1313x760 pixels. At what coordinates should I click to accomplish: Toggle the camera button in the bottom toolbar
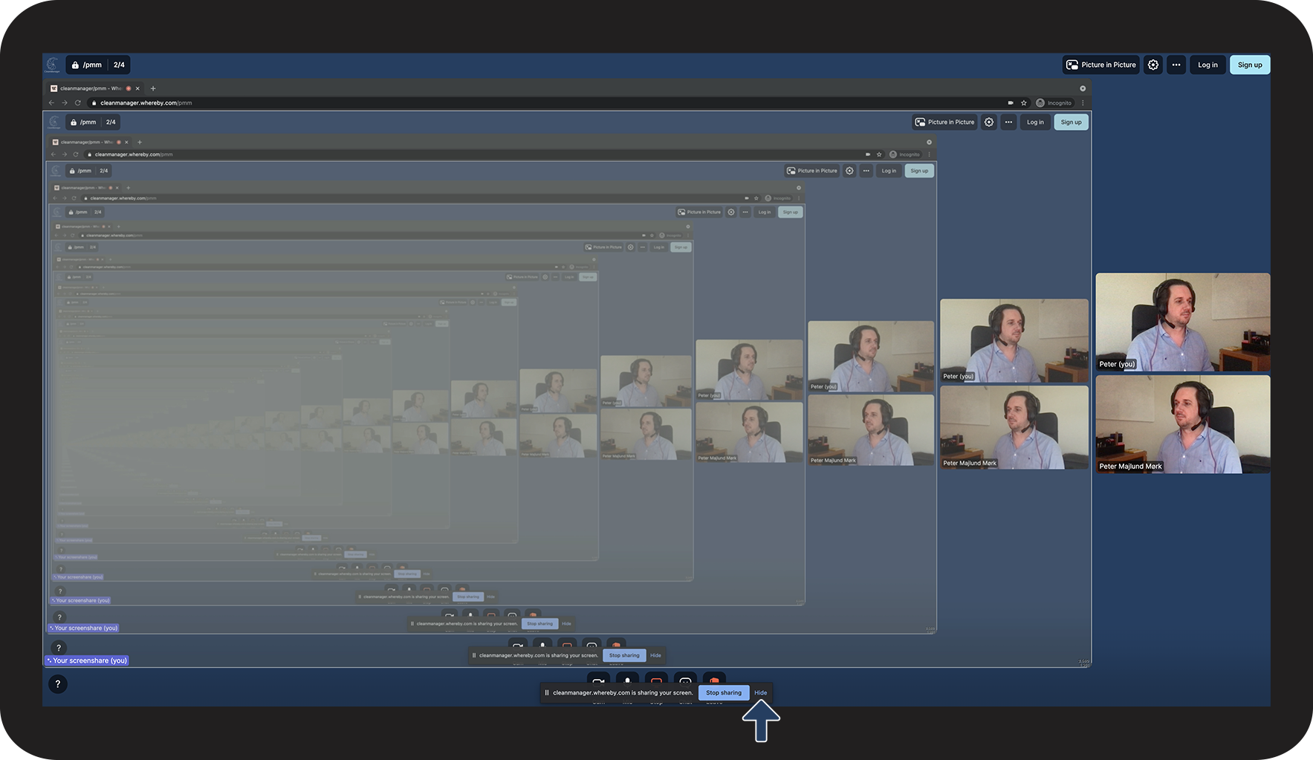point(598,679)
